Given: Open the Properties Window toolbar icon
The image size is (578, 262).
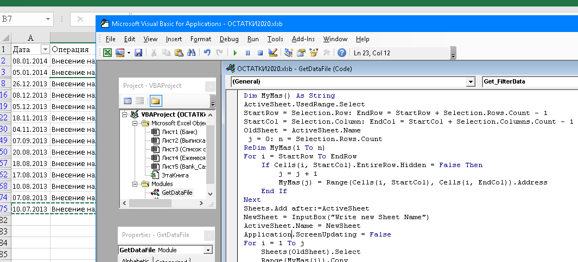Looking at the screenshot, I should coord(301,53).
